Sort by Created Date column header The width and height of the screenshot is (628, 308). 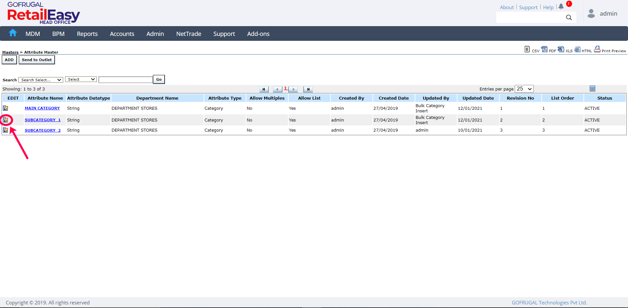click(x=394, y=98)
